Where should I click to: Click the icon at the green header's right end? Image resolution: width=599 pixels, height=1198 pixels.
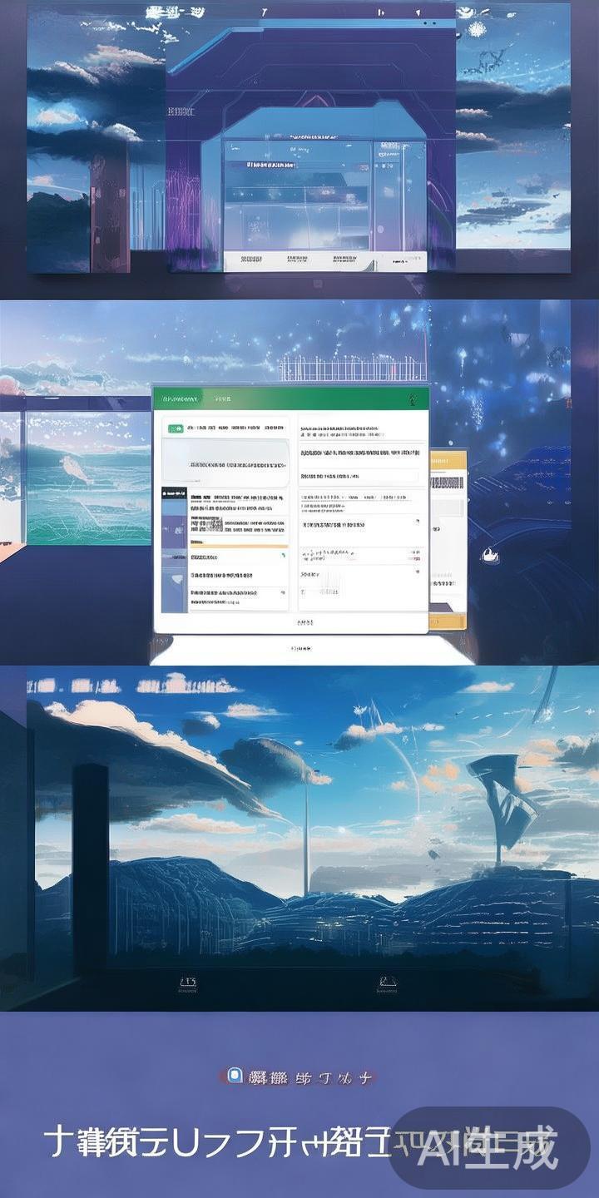click(x=412, y=399)
